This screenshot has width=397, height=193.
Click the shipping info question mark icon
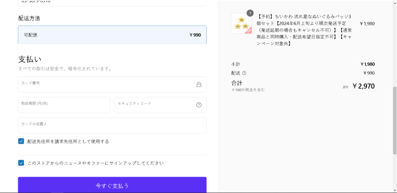[244, 73]
